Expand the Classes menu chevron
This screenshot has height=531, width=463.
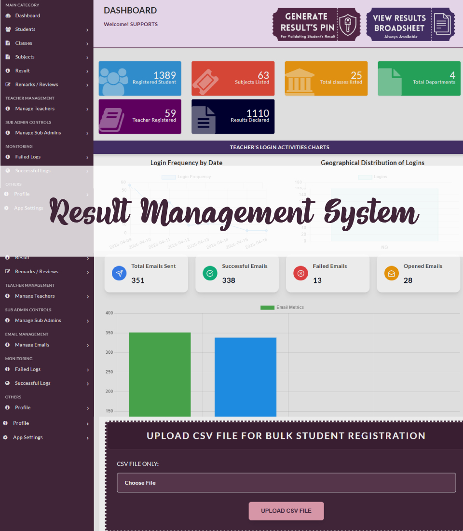tap(87, 44)
